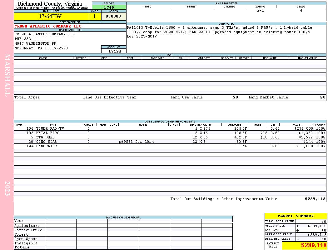328x250 pixels.
Task: Select the TOWER RAD/TV improvement row
Action: coord(170,128)
